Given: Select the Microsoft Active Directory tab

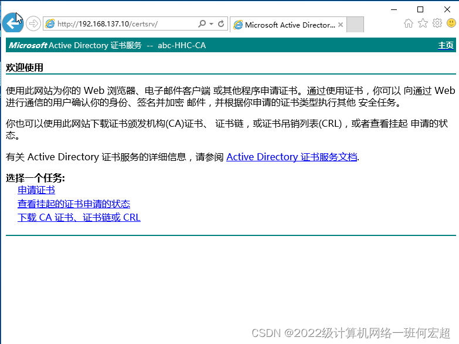Looking at the screenshot, I should tap(288, 25).
